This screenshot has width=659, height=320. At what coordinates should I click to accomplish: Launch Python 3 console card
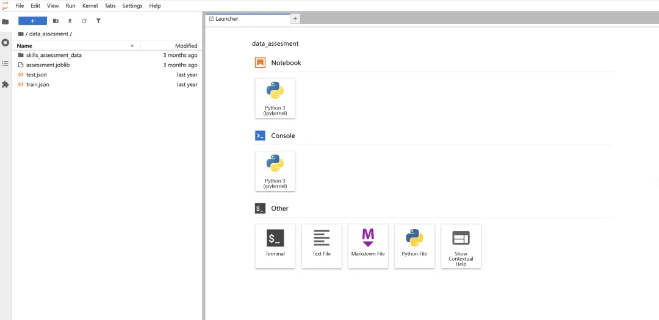pos(275,171)
